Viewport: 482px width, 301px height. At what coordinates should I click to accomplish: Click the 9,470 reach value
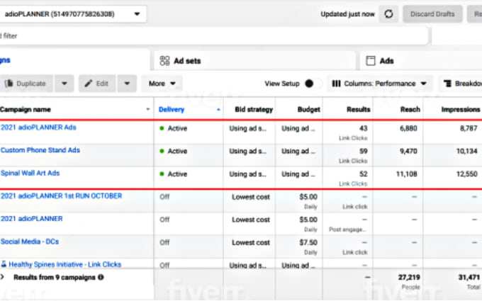pos(408,151)
